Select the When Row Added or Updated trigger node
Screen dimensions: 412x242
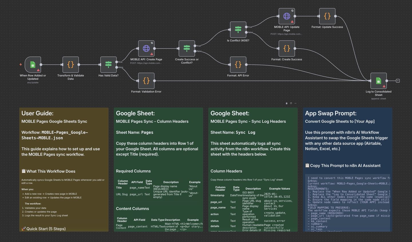click(x=33, y=65)
